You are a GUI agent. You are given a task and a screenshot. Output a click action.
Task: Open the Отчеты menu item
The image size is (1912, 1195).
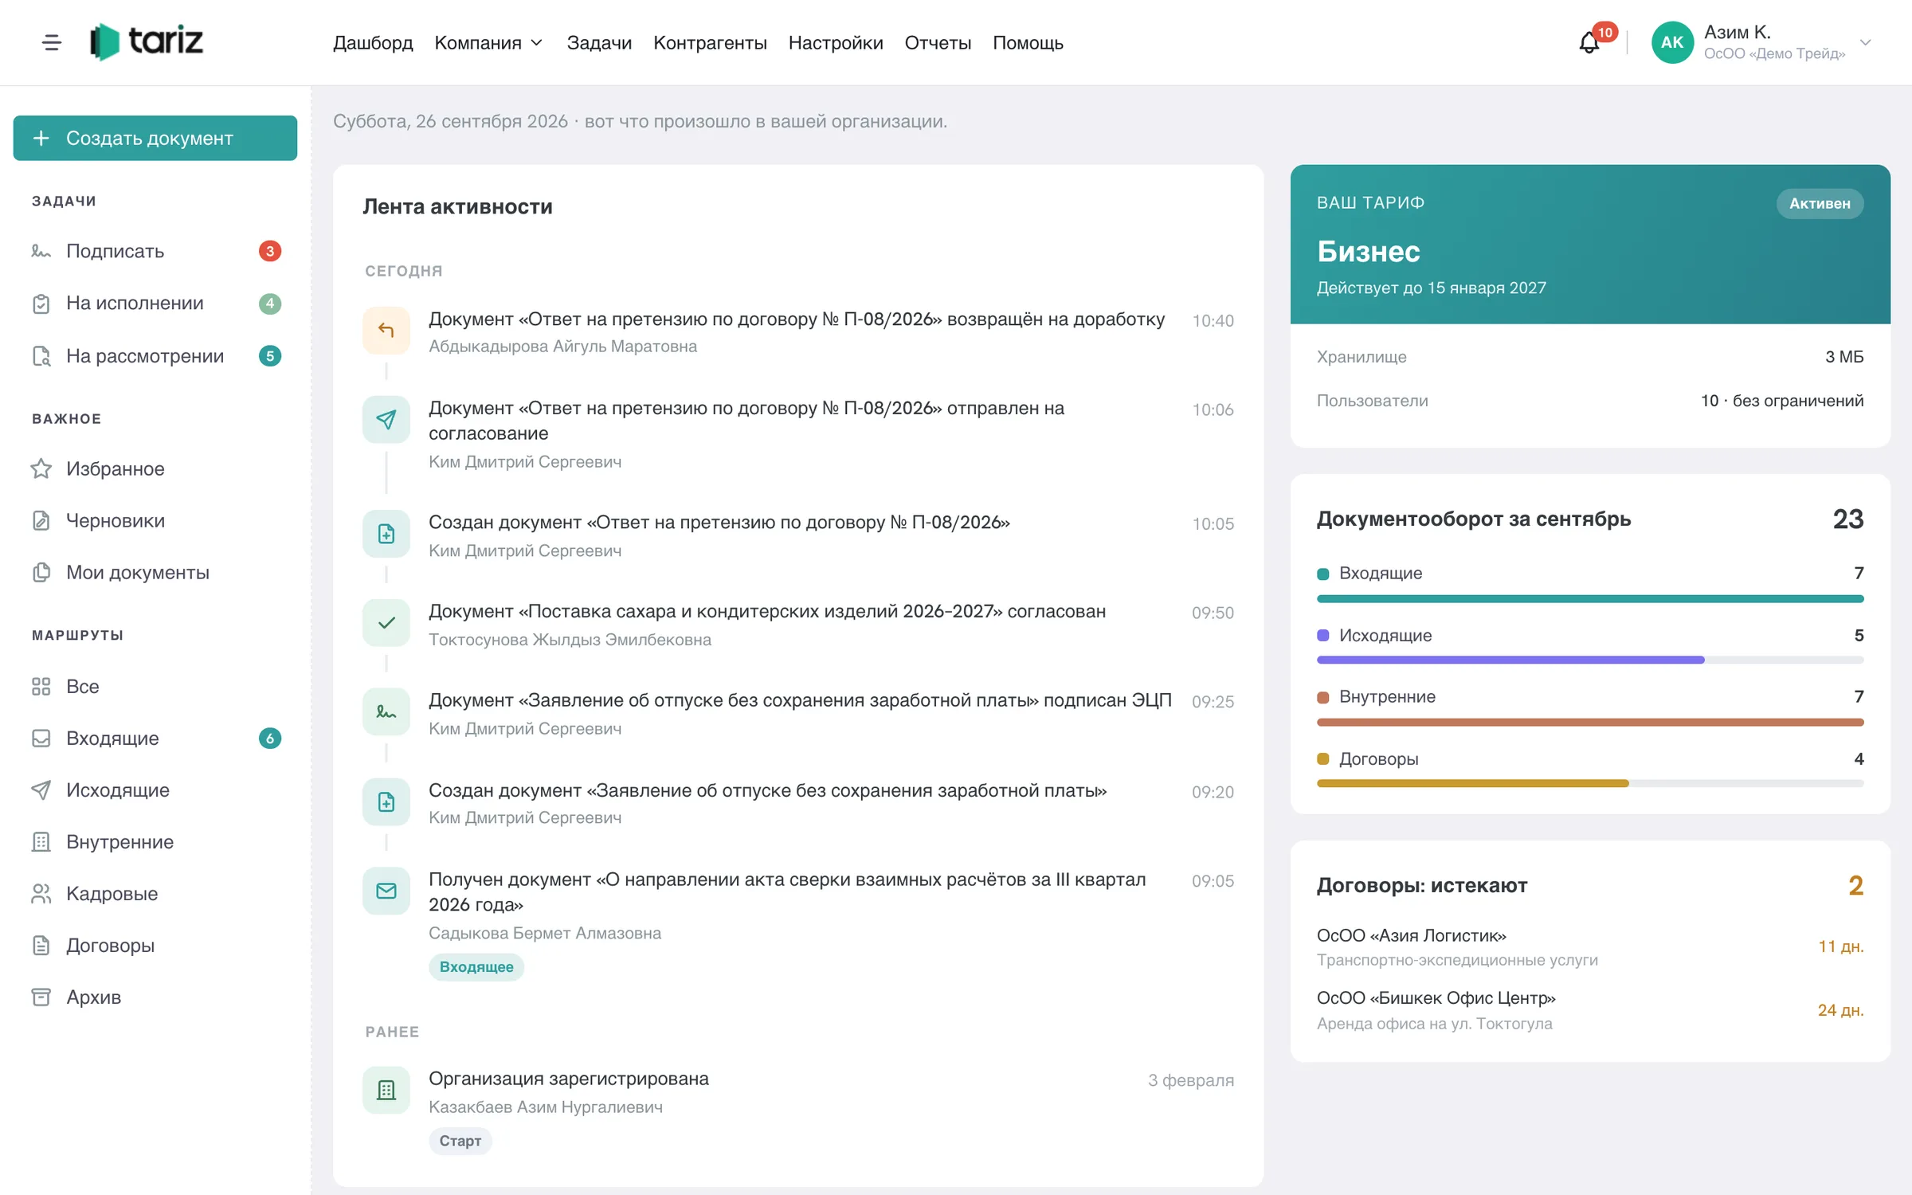(x=938, y=42)
